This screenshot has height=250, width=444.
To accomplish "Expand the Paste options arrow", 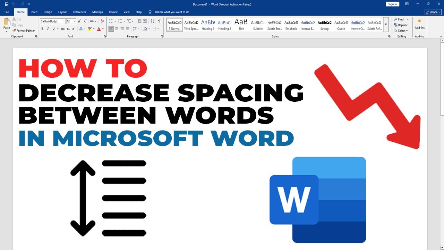I will pos(7,32).
